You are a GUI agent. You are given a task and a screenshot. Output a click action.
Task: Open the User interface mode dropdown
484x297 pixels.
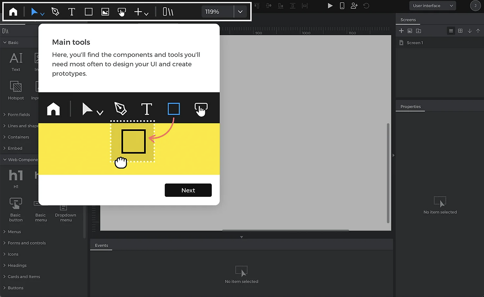433,6
